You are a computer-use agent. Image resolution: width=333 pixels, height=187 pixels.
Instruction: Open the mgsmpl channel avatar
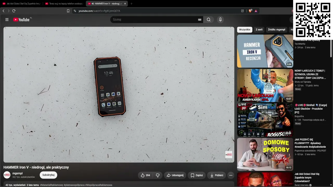(7, 175)
